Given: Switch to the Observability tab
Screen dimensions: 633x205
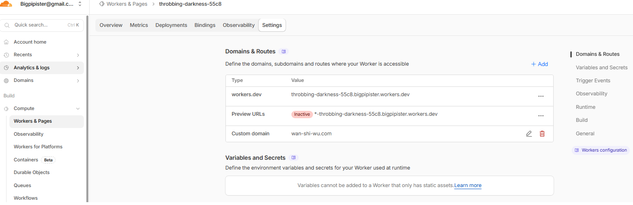Looking at the screenshot, I should coord(239,25).
